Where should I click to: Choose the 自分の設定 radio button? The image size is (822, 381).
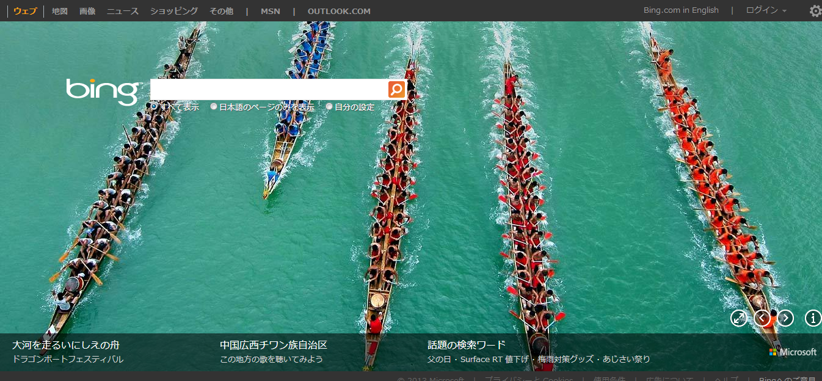pyautogui.click(x=329, y=106)
